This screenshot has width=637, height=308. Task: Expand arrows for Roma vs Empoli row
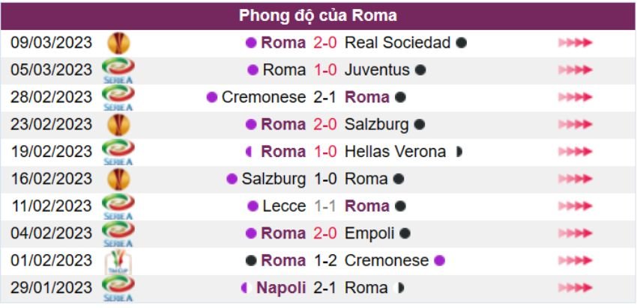[575, 233]
